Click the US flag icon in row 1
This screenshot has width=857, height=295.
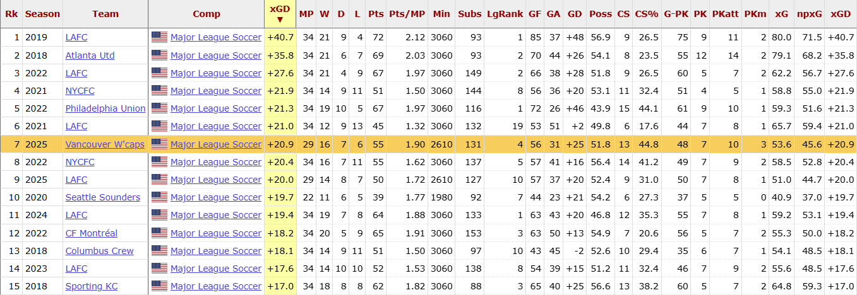(x=159, y=37)
